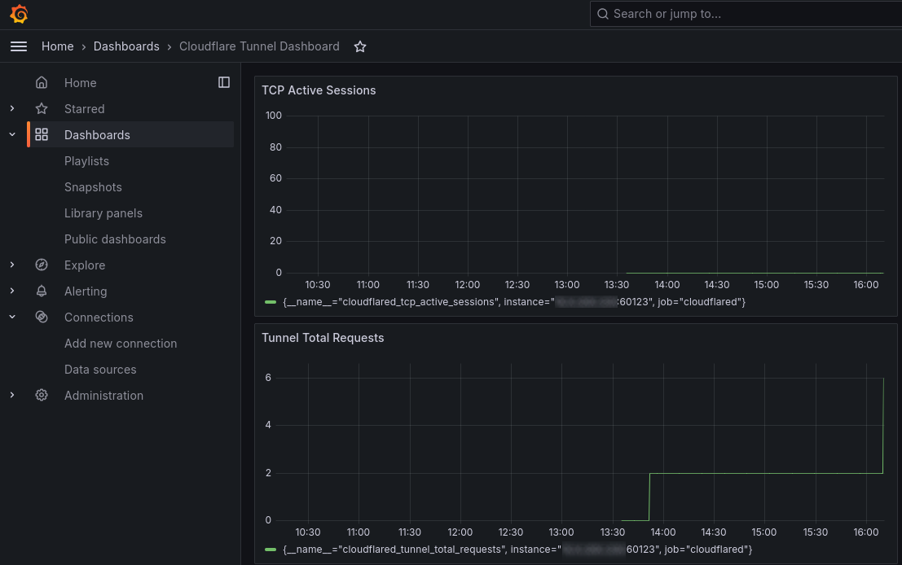
Task: Click the Connections icon in sidebar
Action: pyautogui.click(x=42, y=317)
